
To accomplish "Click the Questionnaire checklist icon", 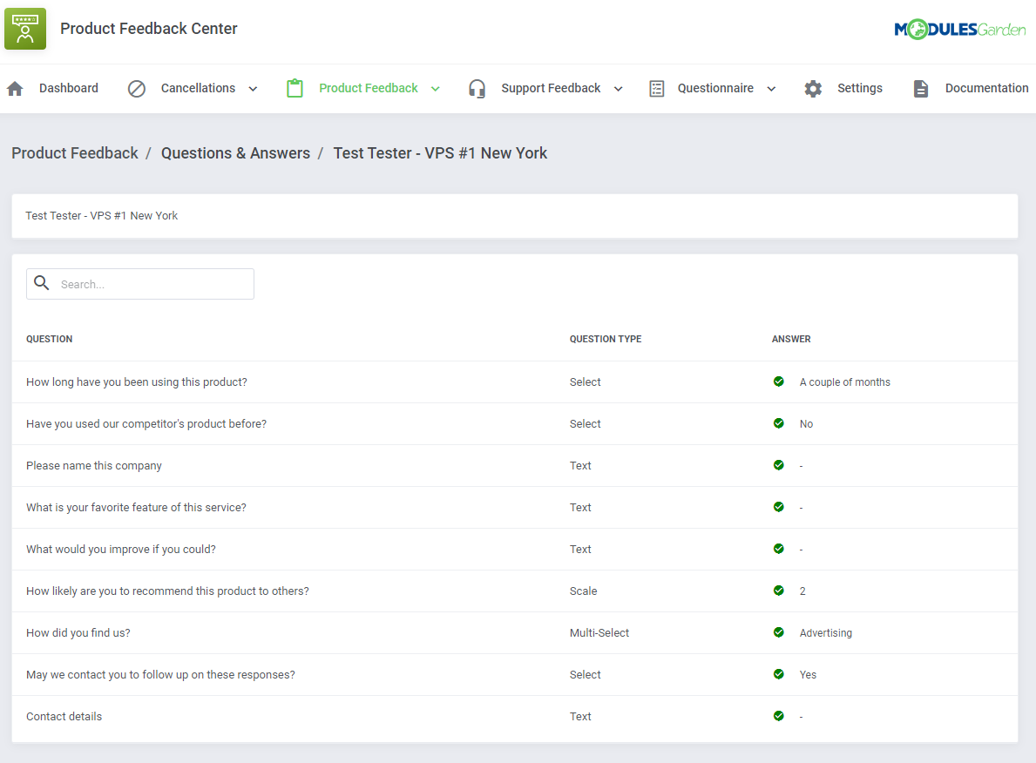I will point(657,89).
